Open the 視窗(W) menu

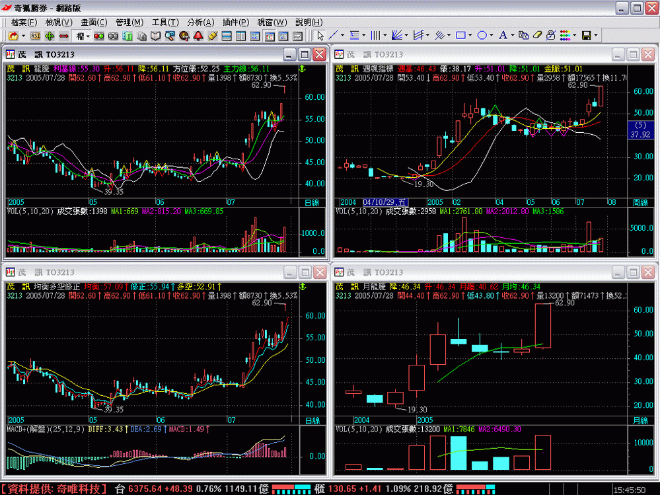click(x=272, y=22)
